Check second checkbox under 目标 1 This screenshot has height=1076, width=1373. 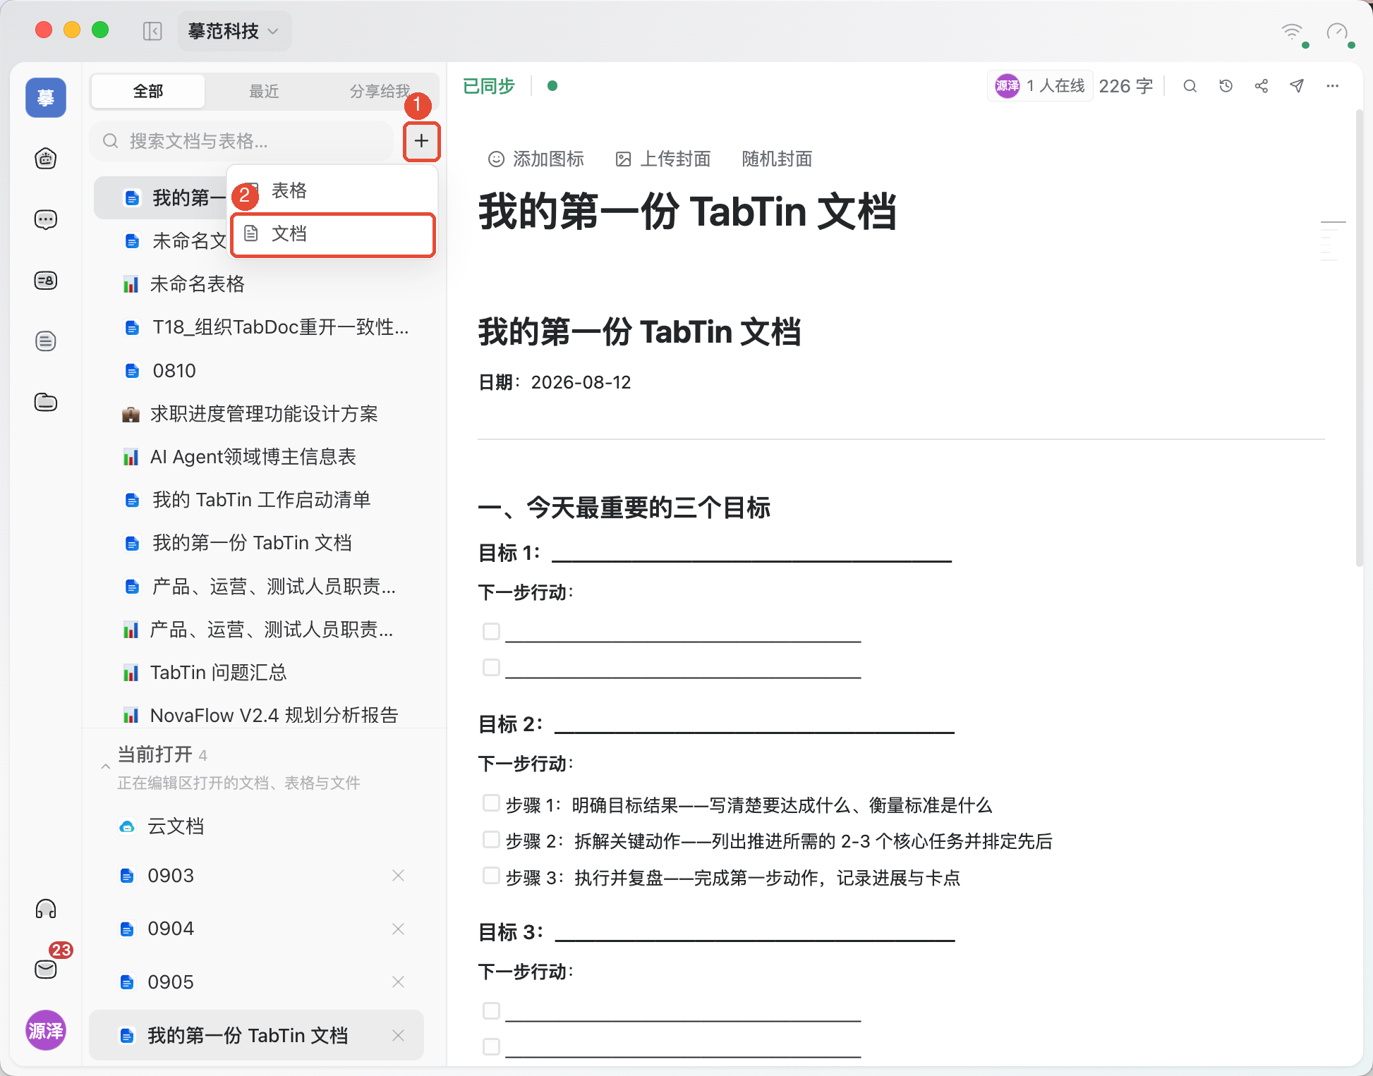pyautogui.click(x=491, y=667)
